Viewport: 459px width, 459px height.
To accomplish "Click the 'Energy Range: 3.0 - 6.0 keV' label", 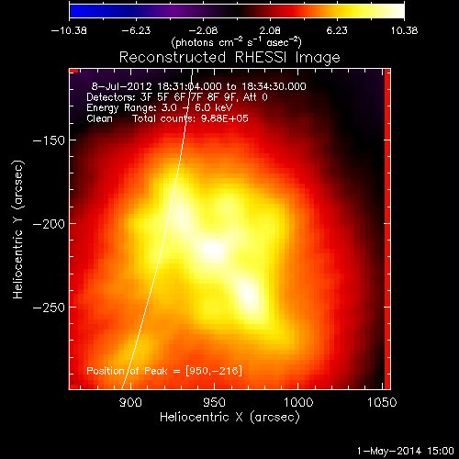I will coord(160,107).
